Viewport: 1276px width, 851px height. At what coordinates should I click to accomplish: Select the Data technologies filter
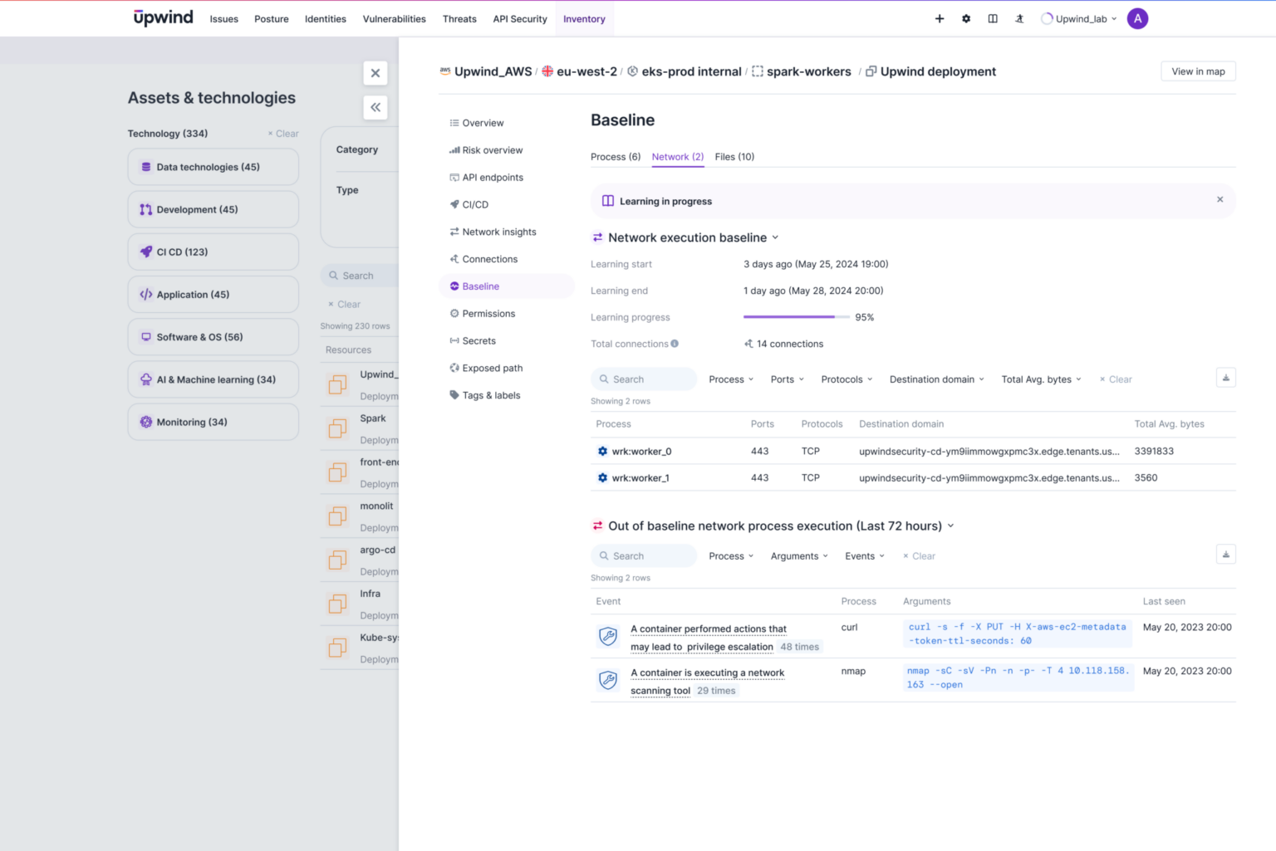tap(213, 167)
